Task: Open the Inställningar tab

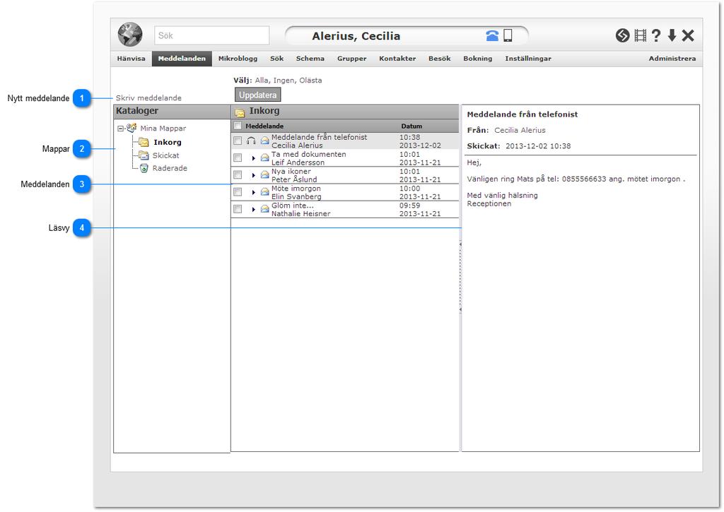Action: (x=528, y=59)
